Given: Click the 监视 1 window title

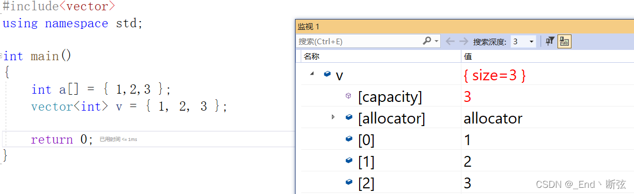Looking at the screenshot, I should pyautogui.click(x=308, y=26).
